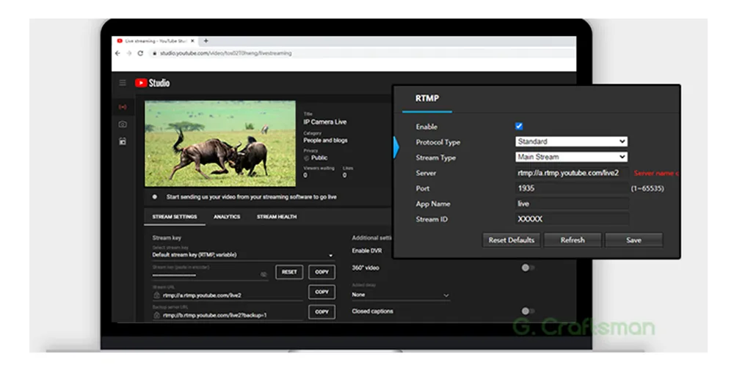Switch to the Stream Health tab

pos(277,217)
